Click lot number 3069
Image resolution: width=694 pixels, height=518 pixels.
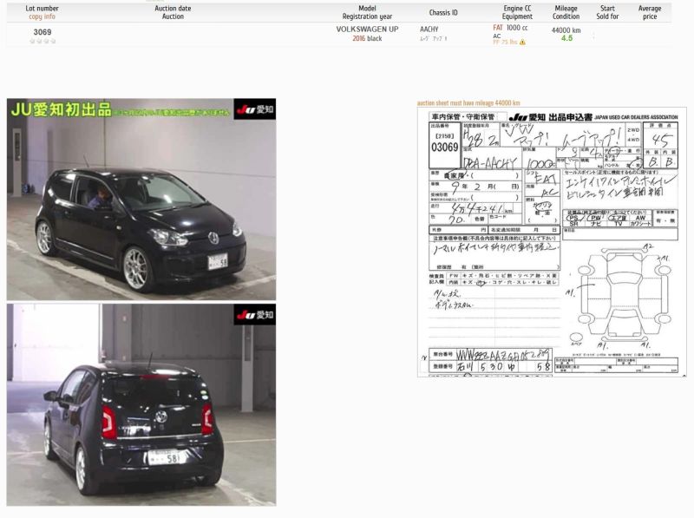[x=43, y=32]
